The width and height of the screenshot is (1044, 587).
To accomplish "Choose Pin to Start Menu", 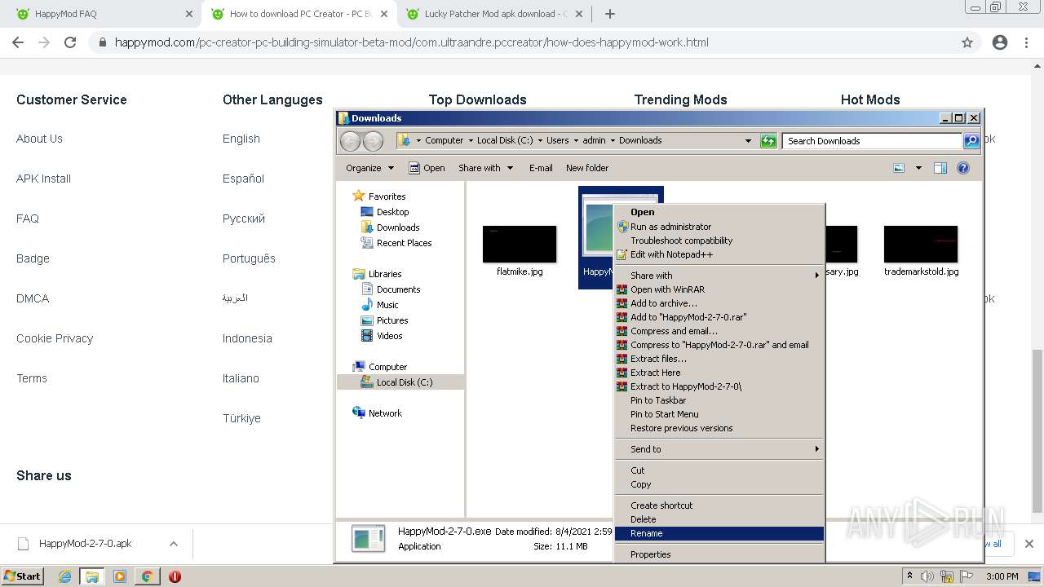I will point(719,414).
